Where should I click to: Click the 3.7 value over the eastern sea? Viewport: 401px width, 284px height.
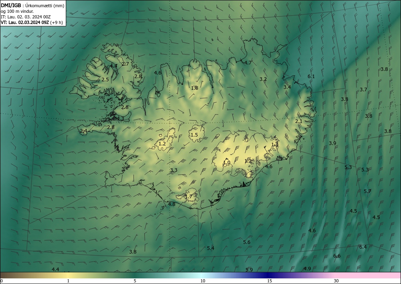tap(363, 90)
